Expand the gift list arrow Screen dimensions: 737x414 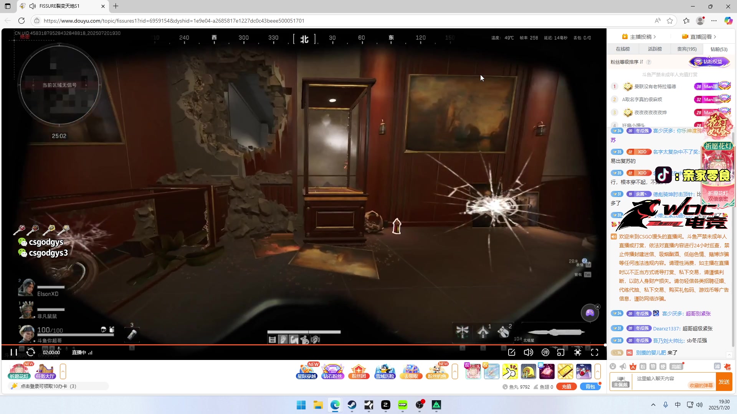click(x=598, y=371)
